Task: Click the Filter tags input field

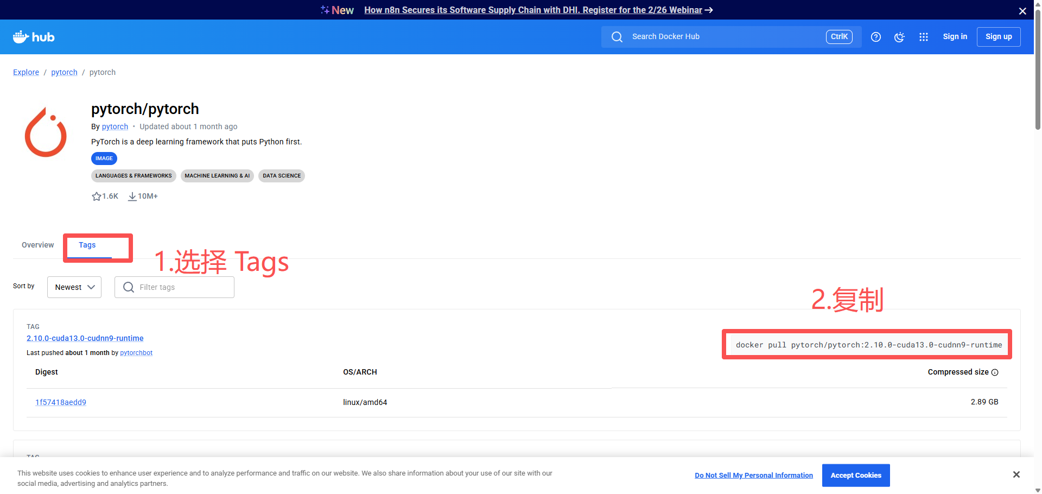Action: click(174, 287)
